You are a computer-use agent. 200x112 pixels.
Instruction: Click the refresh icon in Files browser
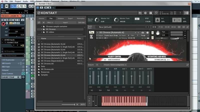click(x=39, y=22)
